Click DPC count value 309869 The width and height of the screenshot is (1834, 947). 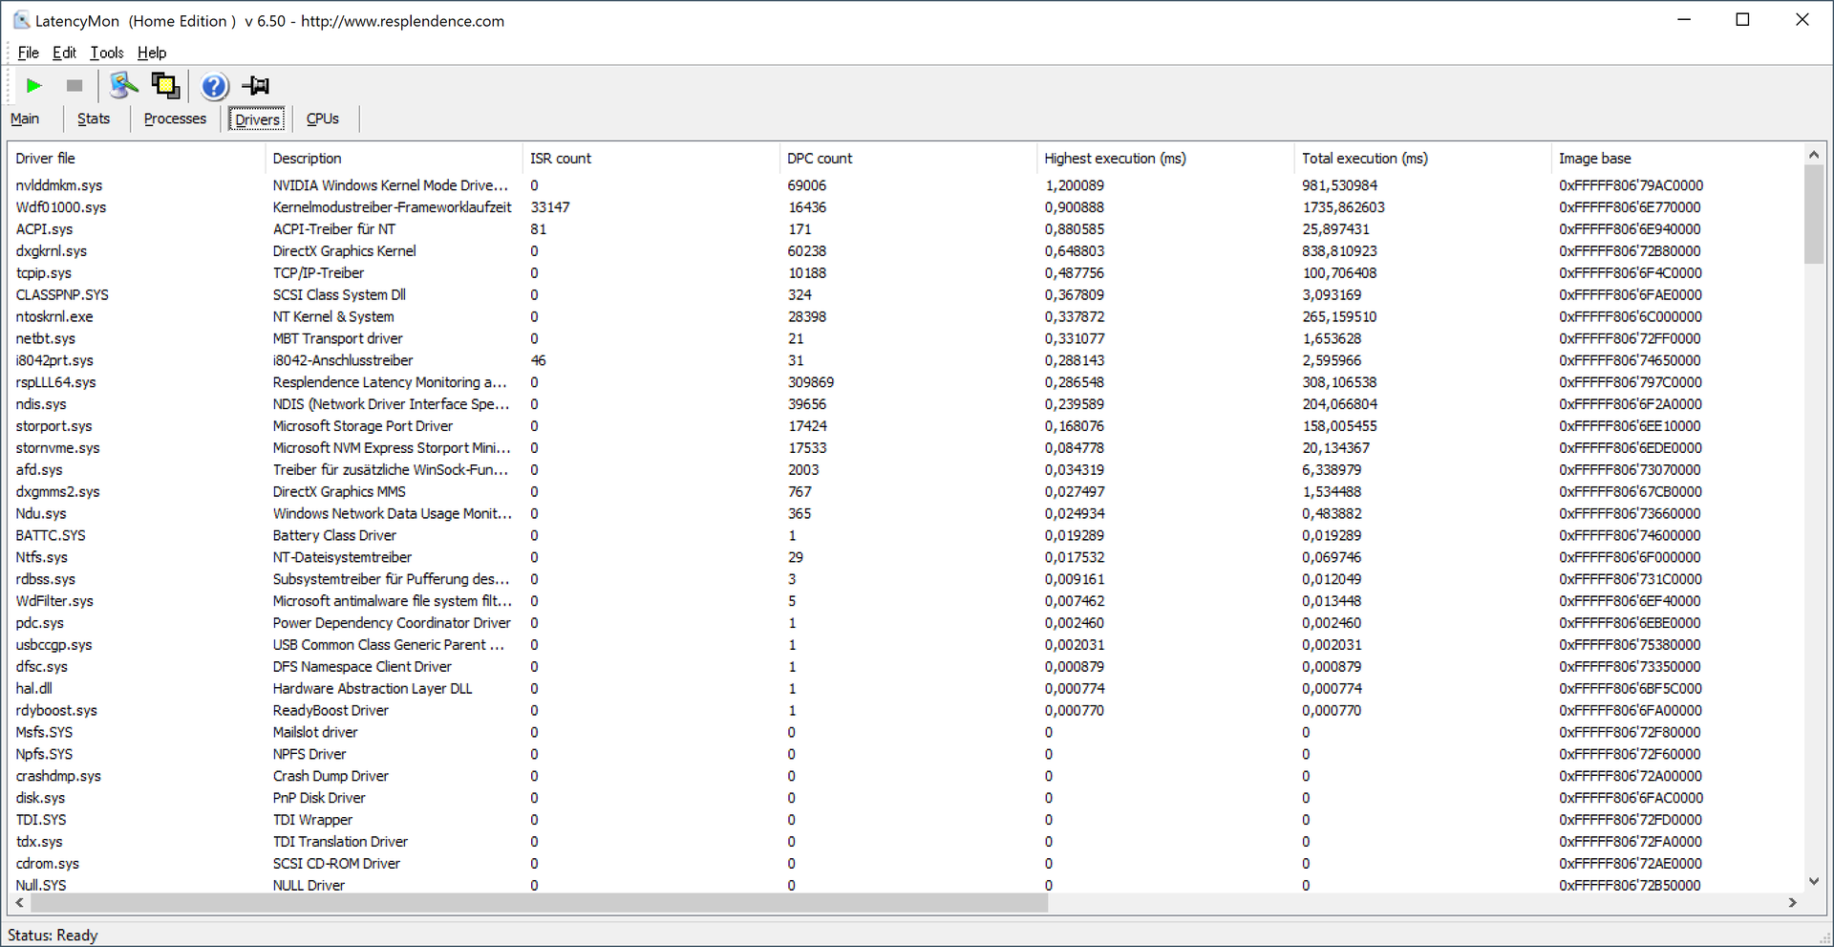pyautogui.click(x=810, y=382)
